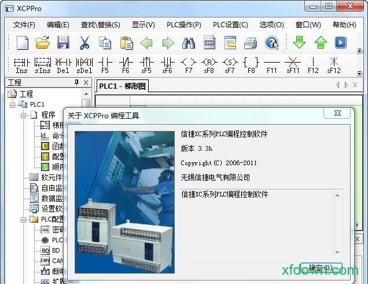Collapse the PLC1 tree node

(x=12, y=104)
